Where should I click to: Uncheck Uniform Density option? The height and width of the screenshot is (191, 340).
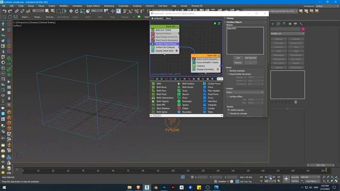(x=228, y=110)
